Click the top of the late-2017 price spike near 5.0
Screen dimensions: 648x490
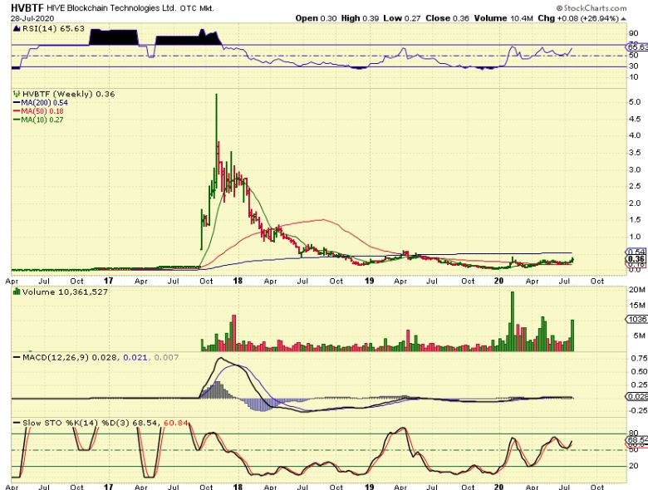coord(216,96)
